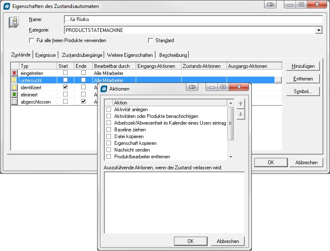Screen dimensions: 330x251
Task: Check the 'Baseline ziehen' action
Action: coord(109,130)
